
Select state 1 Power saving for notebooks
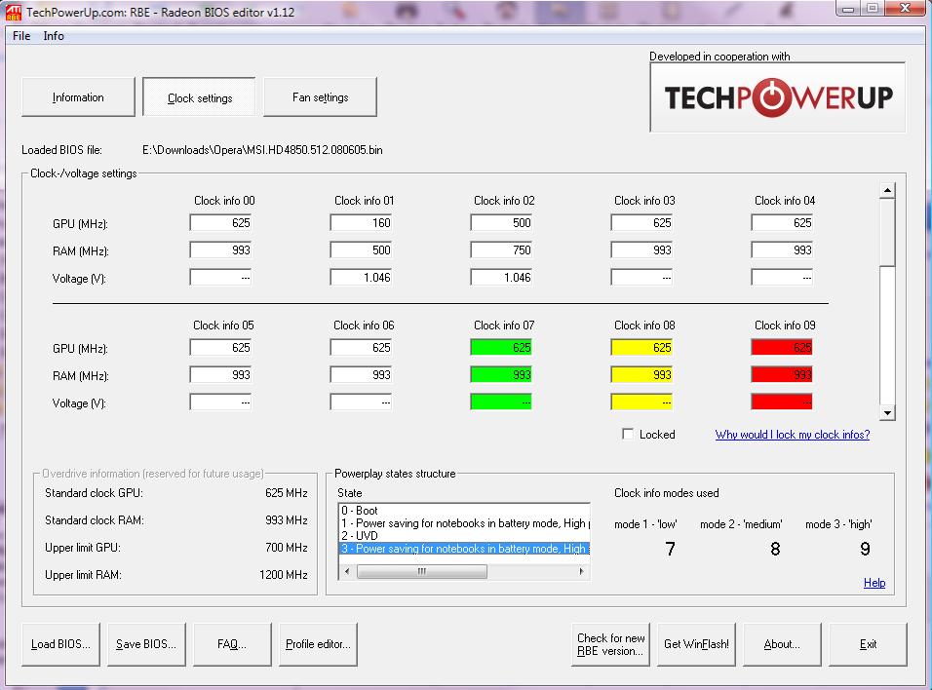point(464,523)
